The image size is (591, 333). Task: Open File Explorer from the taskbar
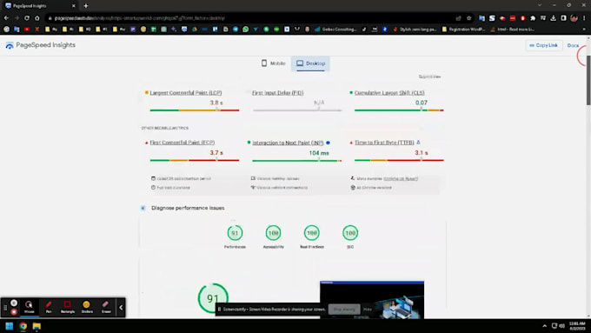[x=37, y=326]
